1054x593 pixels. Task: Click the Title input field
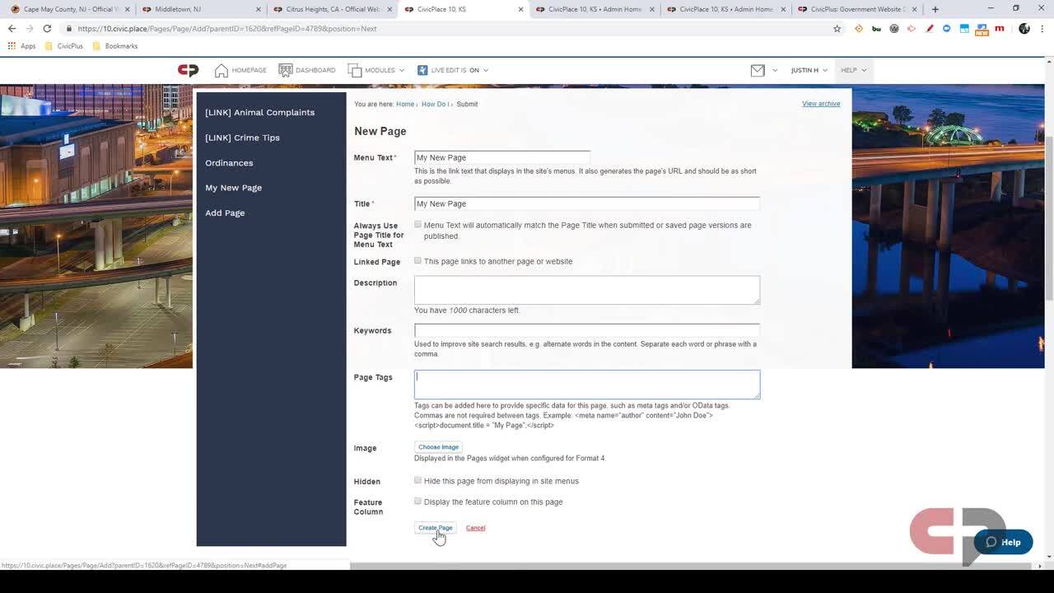586,203
